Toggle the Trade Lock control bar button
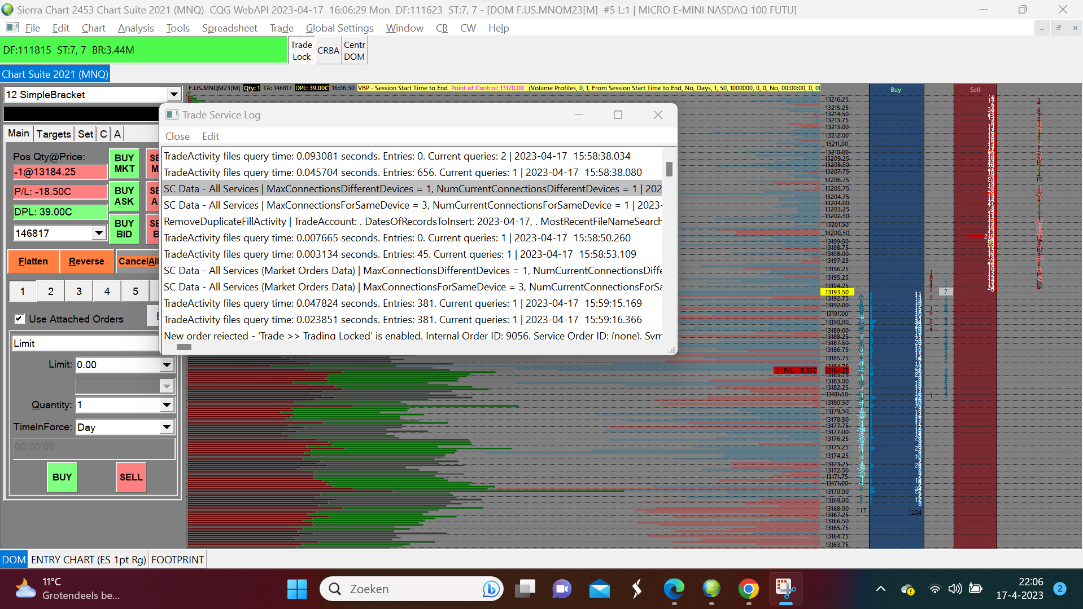This screenshot has height=609, width=1083. 302,51
